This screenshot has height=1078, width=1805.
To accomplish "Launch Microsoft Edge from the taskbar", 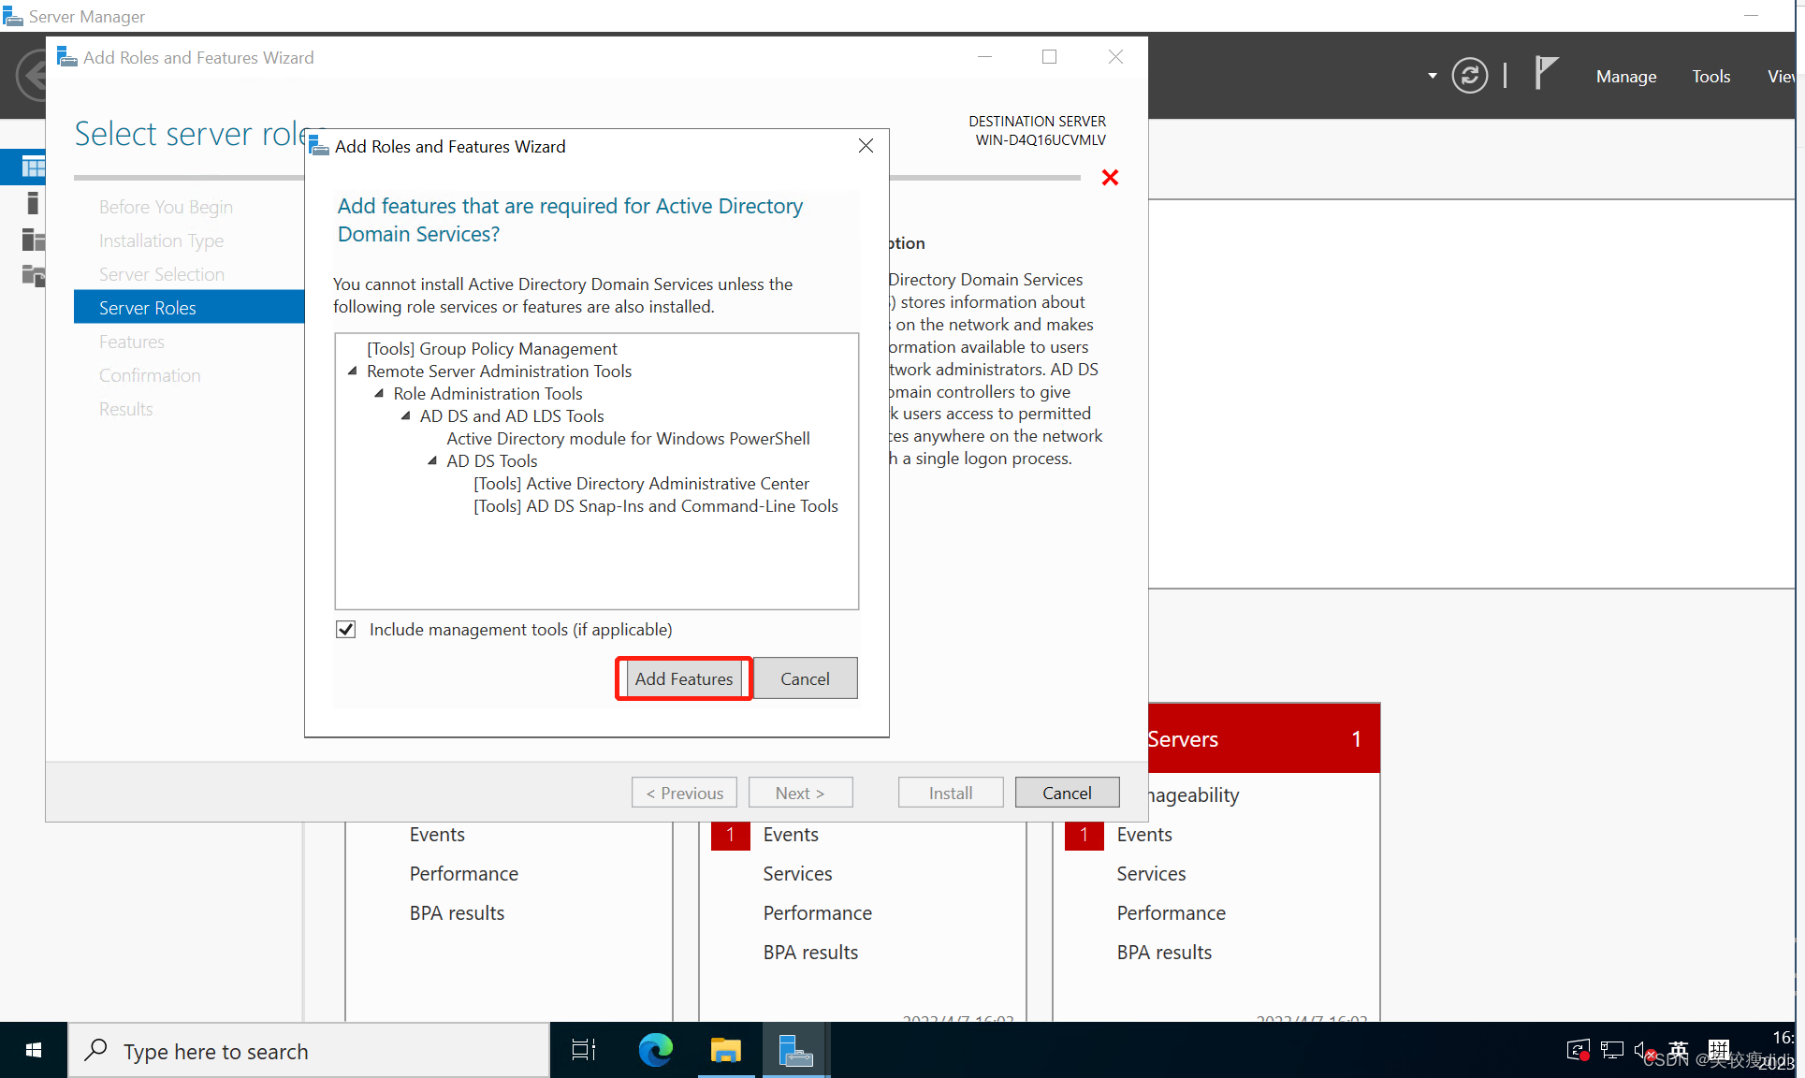I will (655, 1050).
